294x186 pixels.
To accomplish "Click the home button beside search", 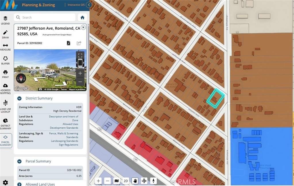I will (x=82, y=18).
